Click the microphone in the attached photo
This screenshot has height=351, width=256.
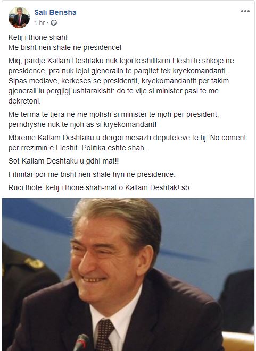81,343
